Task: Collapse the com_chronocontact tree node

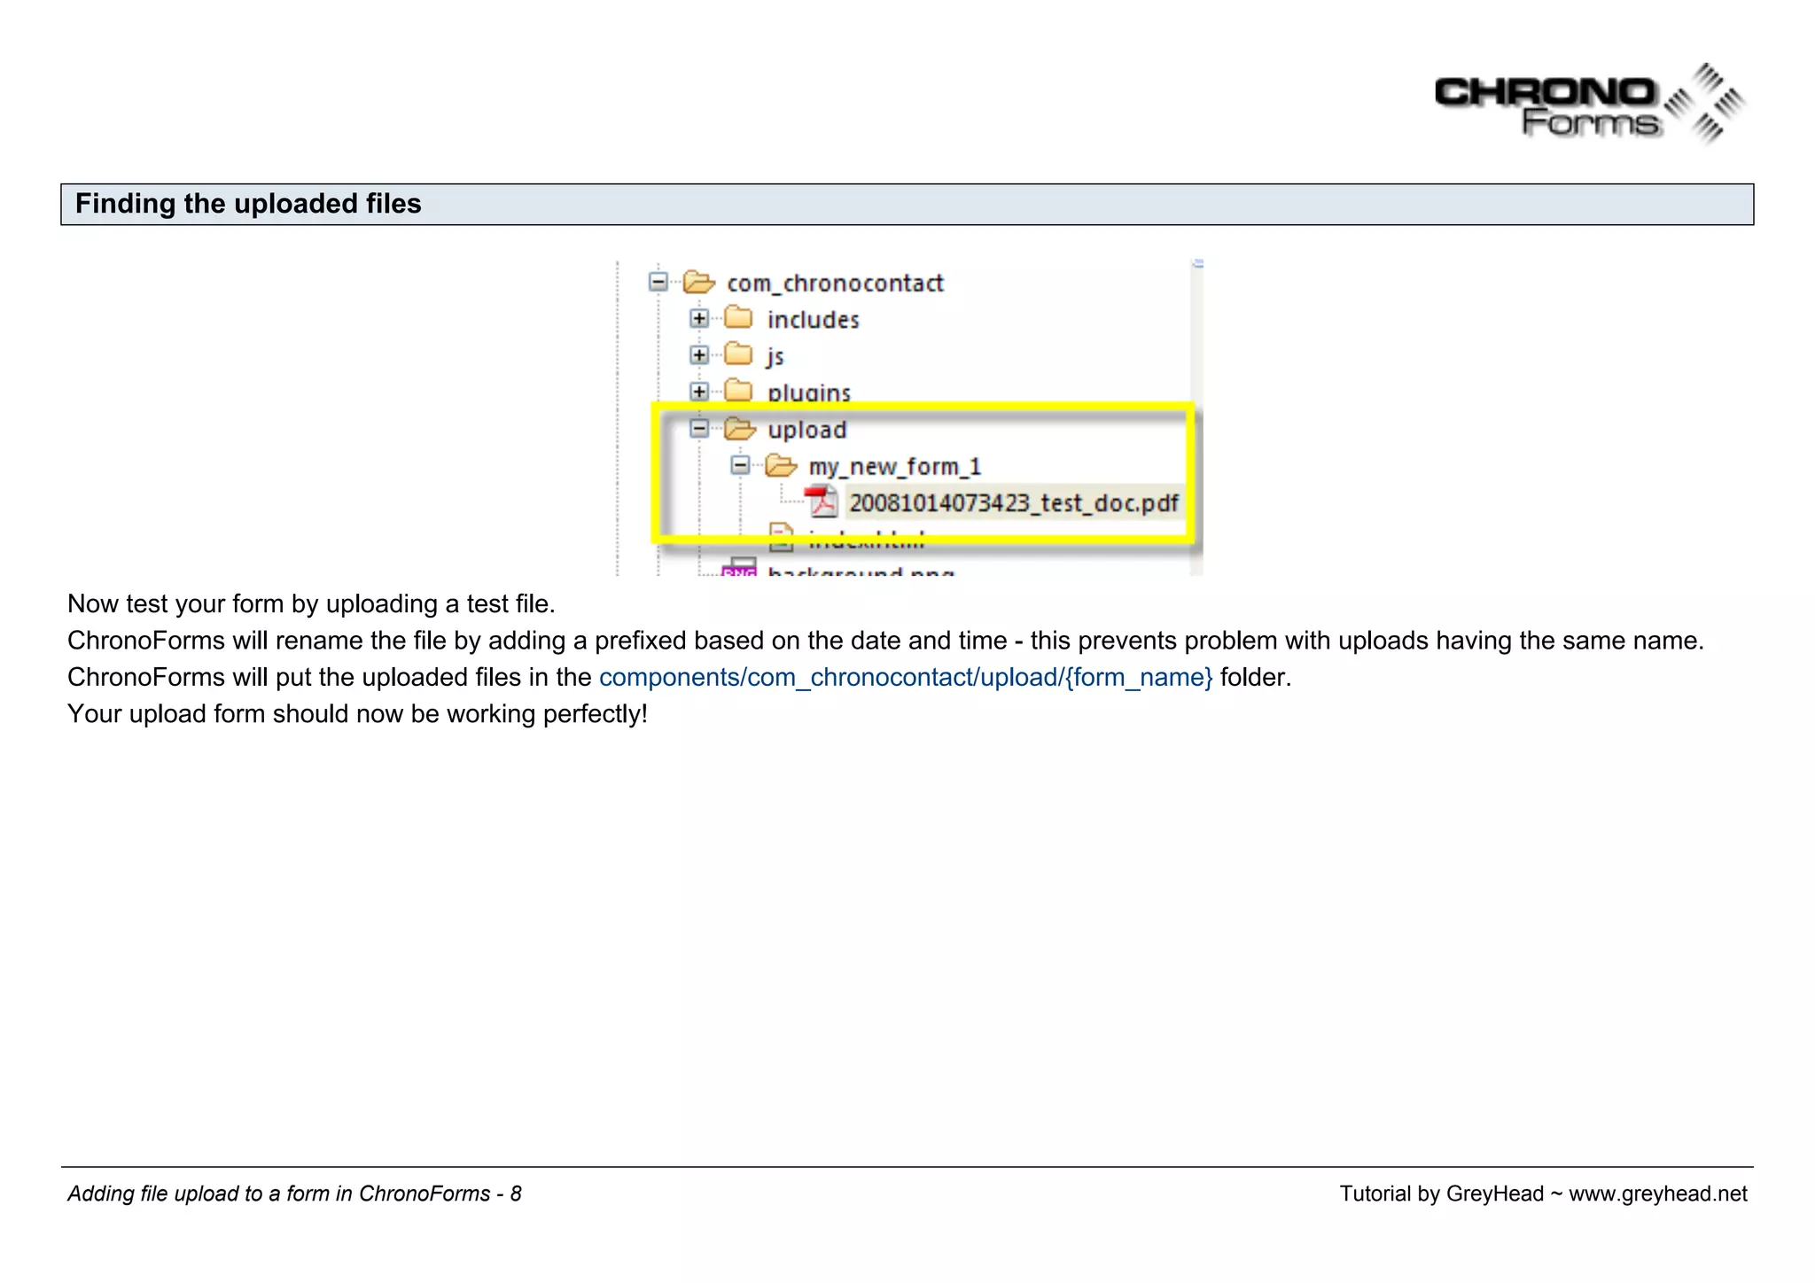Action: (x=658, y=282)
